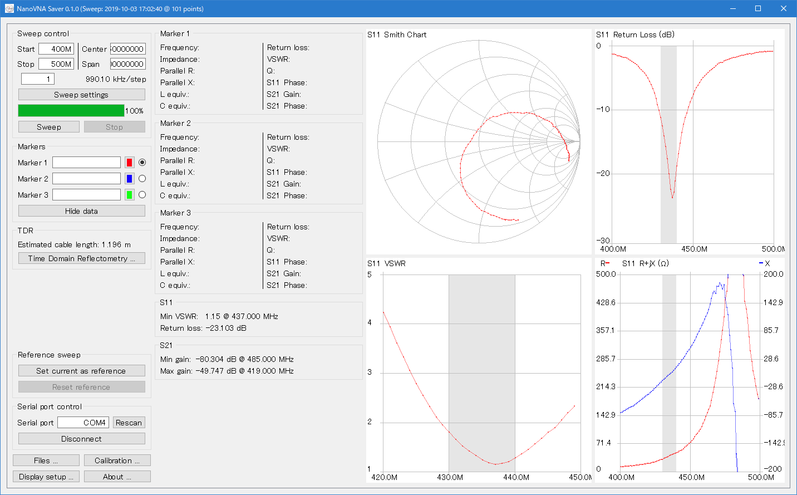
Task: Open the Display setup dialog
Action: click(46, 477)
